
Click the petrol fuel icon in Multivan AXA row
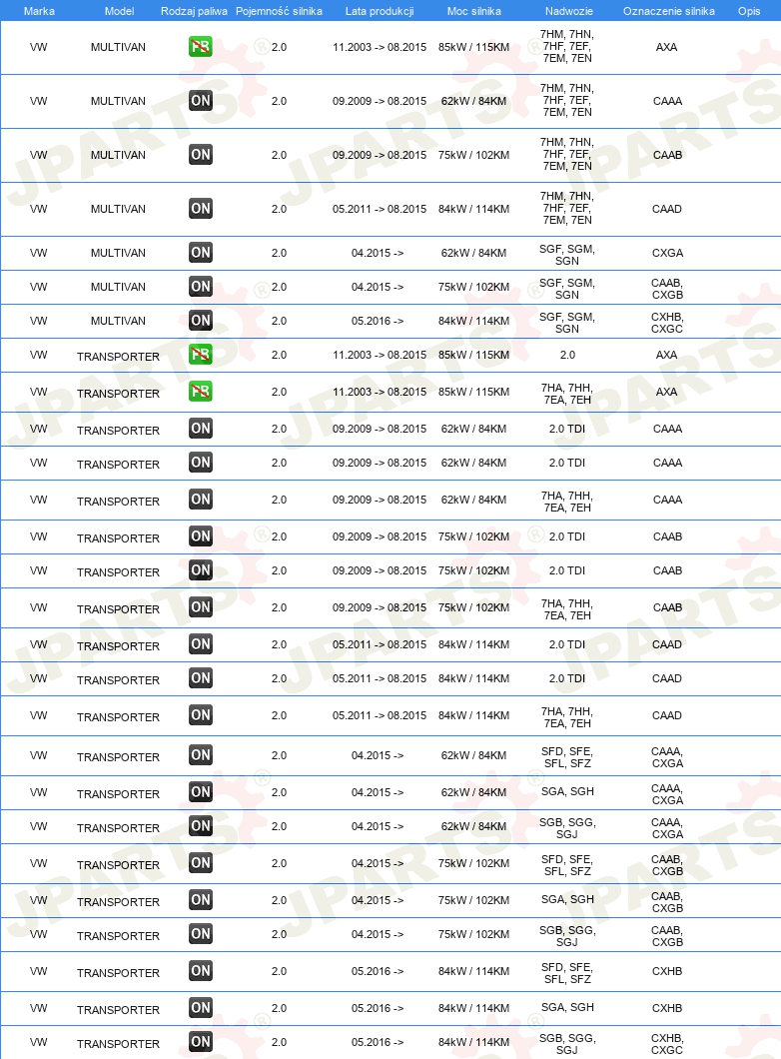coord(201,47)
